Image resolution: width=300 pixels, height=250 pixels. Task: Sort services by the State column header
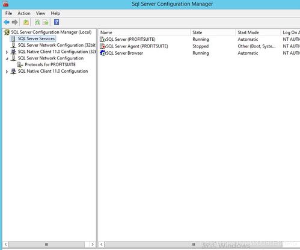[x=213, y=32]
